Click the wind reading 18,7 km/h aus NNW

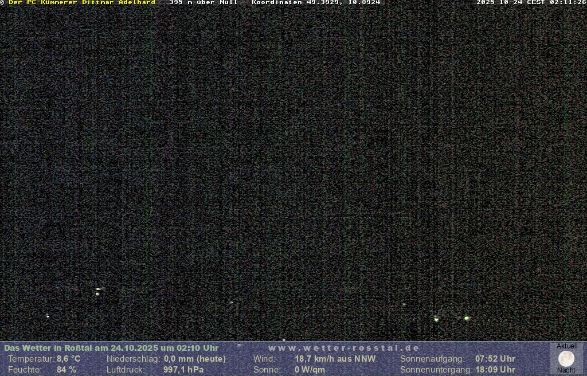coord(335,359)
